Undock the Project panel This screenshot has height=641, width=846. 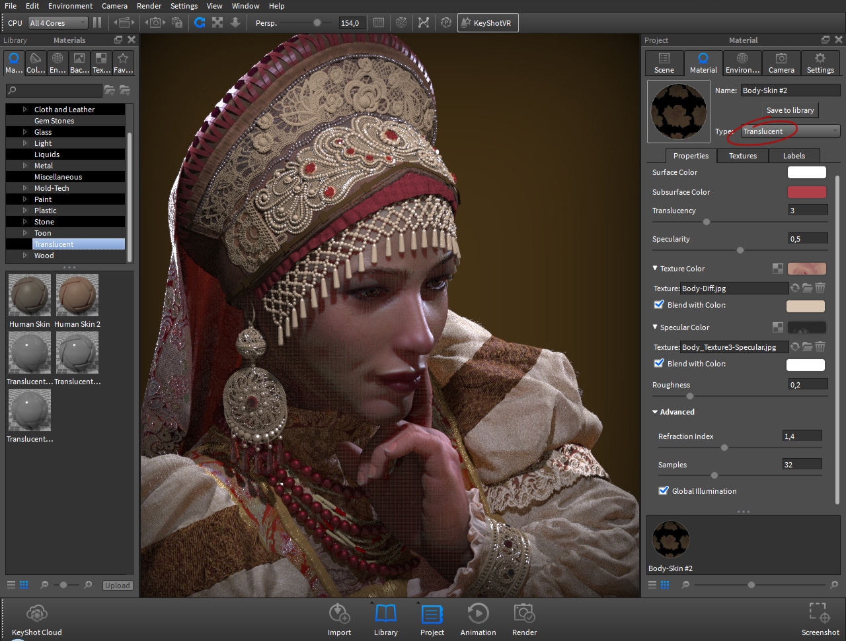click(825, 40)
